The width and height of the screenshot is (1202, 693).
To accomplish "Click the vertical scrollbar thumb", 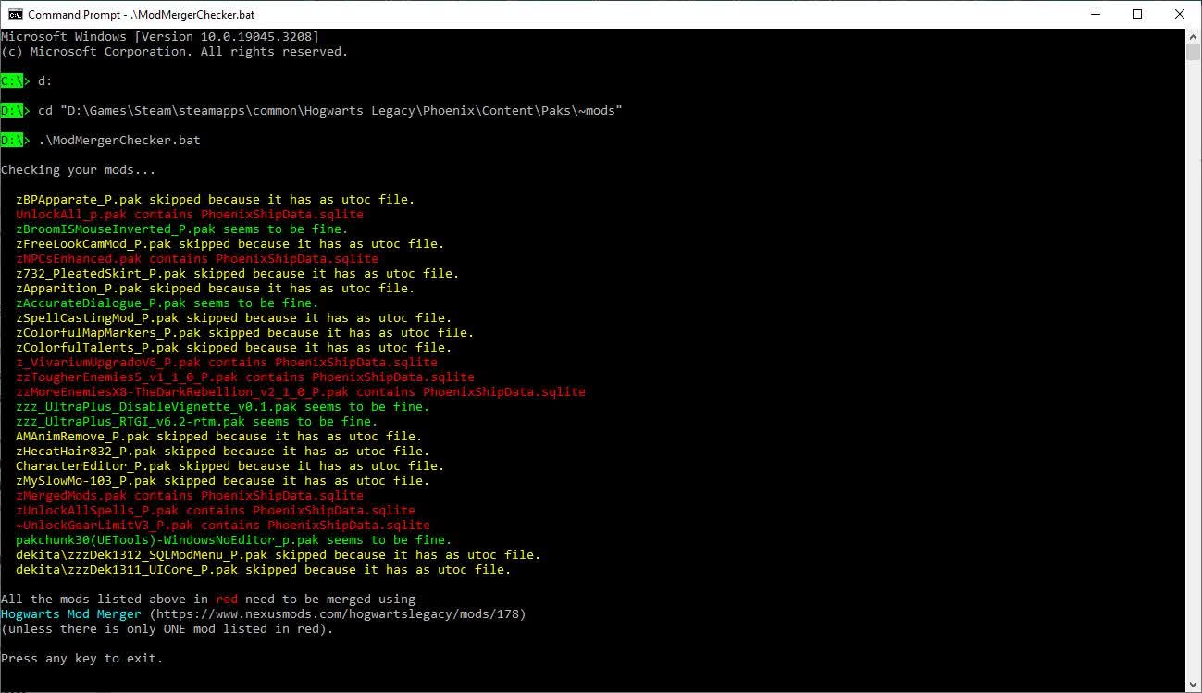I will 1194,52.
